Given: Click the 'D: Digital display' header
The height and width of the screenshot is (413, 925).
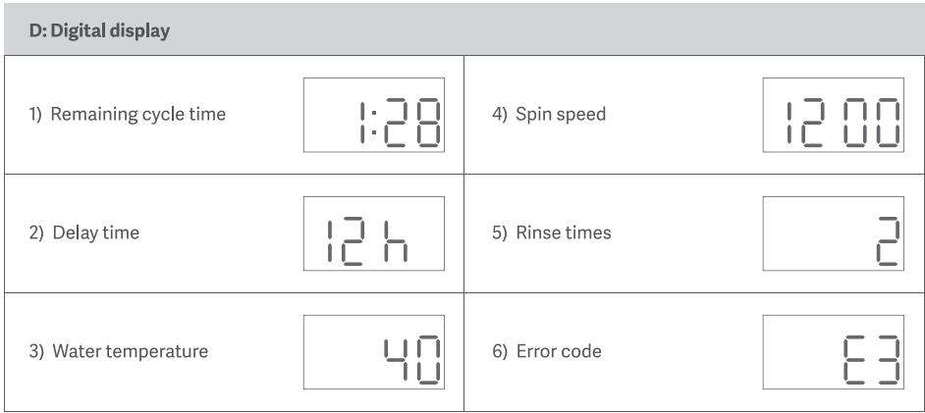Looking at the screenshot, I should [x=99, y=30].
